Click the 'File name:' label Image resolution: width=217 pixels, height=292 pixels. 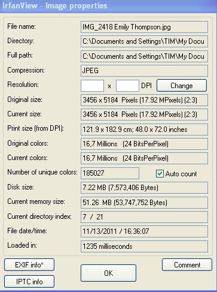click(22, 26)
